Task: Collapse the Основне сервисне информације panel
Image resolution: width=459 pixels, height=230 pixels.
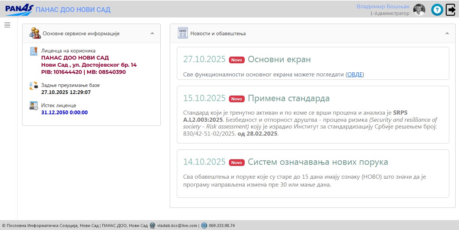Action: pos(152,33)
